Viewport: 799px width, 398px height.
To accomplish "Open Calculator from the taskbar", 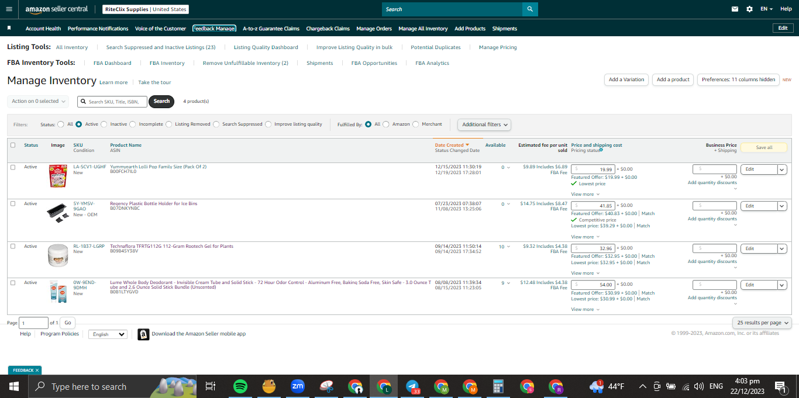I will click(x=498, y=386).
